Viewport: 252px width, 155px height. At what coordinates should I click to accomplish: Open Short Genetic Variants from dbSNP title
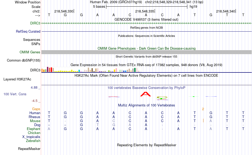(x=146, y=57)
